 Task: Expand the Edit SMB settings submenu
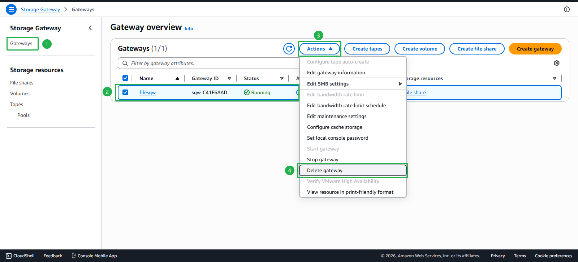pyautogui.click(x=353, y=84)
